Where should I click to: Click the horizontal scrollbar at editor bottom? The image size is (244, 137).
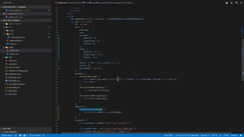coord(146,133)
